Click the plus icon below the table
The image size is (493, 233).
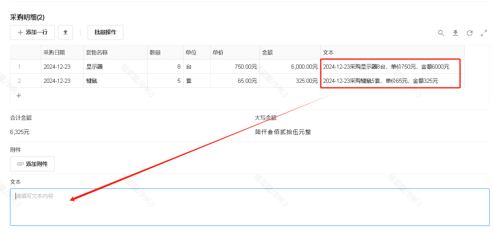click(18, 95)
